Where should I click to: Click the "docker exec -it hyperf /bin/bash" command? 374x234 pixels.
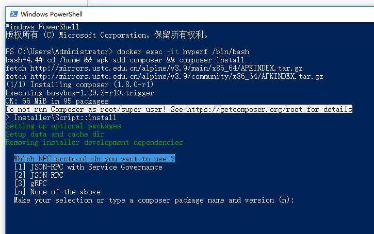point(183,52)
